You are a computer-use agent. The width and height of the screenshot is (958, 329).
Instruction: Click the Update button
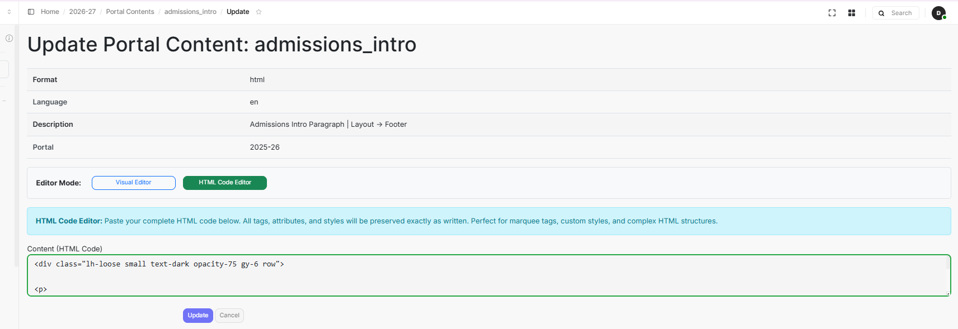tap(198, 316)
